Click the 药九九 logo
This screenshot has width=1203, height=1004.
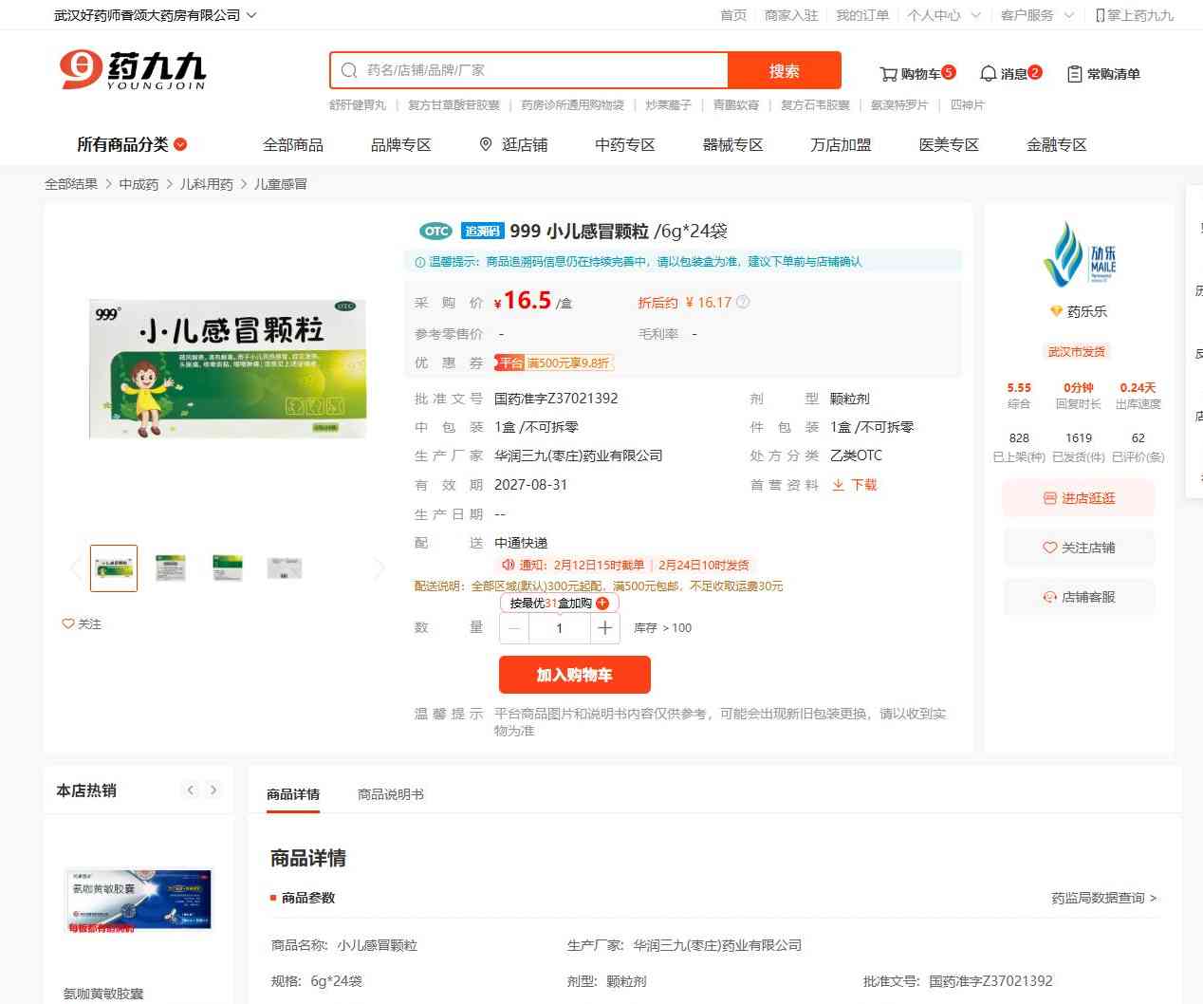click(133, 71)
